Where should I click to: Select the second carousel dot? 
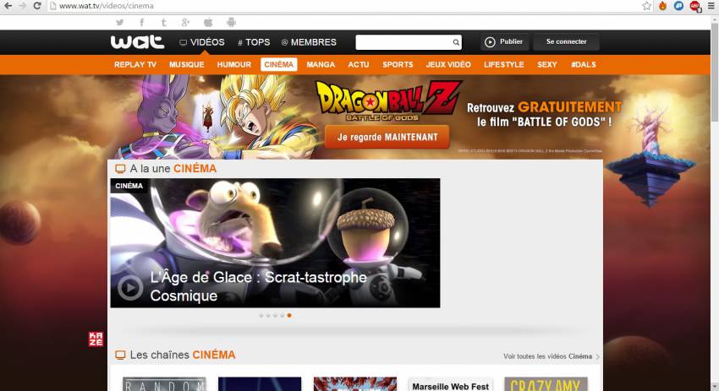268,316
